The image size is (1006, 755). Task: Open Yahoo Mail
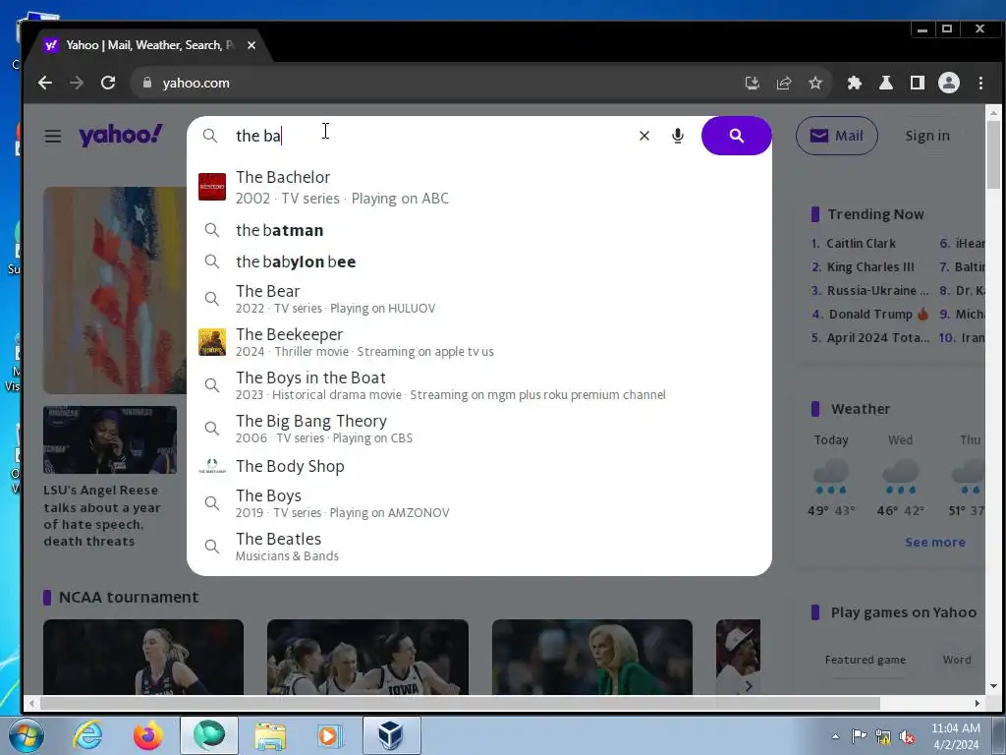point(837,136)
